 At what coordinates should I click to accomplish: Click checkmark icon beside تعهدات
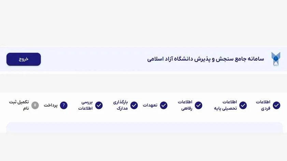click(x=164, y=106)
